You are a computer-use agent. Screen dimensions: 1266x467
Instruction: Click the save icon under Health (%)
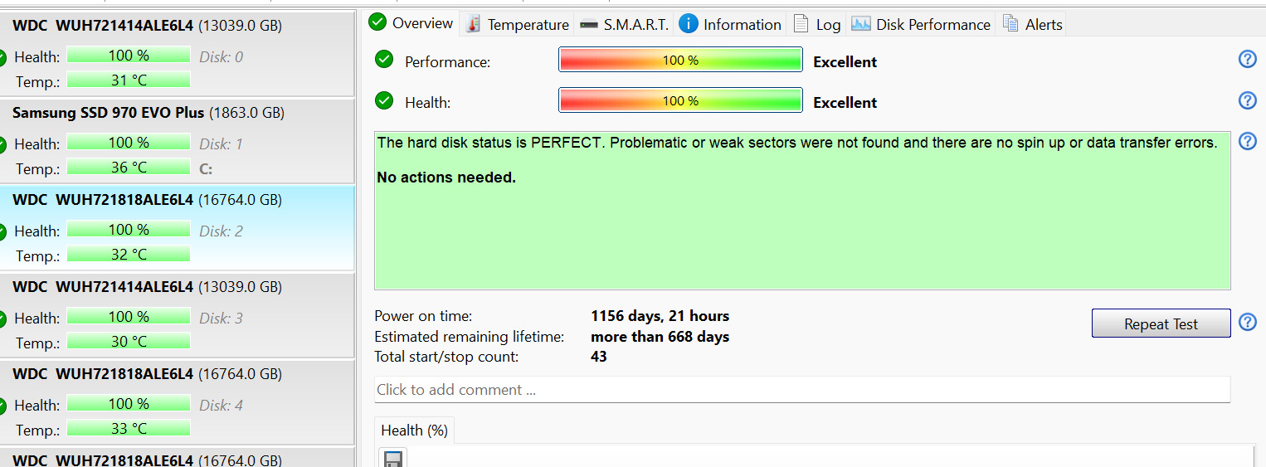pos(392,459)
